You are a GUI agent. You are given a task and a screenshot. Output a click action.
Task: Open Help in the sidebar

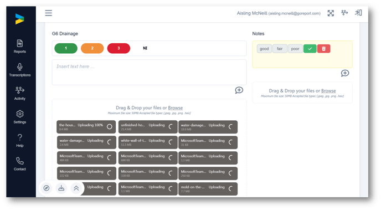coord(20,141)
